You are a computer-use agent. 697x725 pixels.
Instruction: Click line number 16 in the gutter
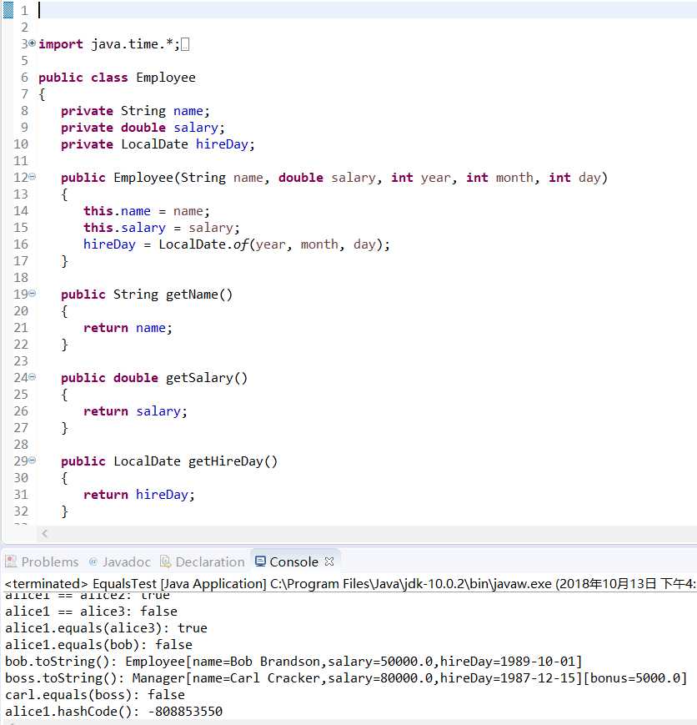coord(21,244)
